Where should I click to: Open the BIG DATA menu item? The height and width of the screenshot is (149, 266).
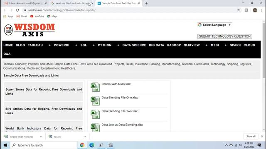click(157, 45)
